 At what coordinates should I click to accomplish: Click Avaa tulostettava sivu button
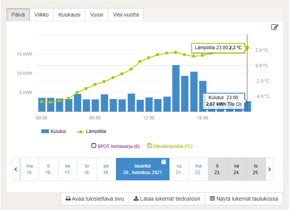tap(95, 199)
